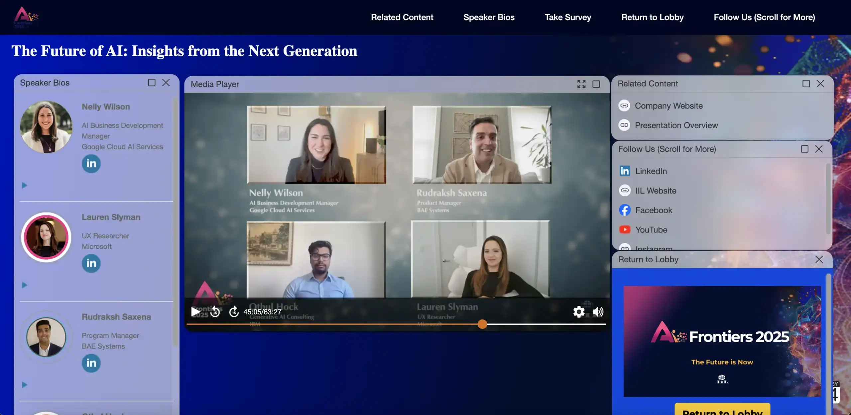Skip forward 15 seconds
The image size is (851, 415).
click(x=234, y=312)
